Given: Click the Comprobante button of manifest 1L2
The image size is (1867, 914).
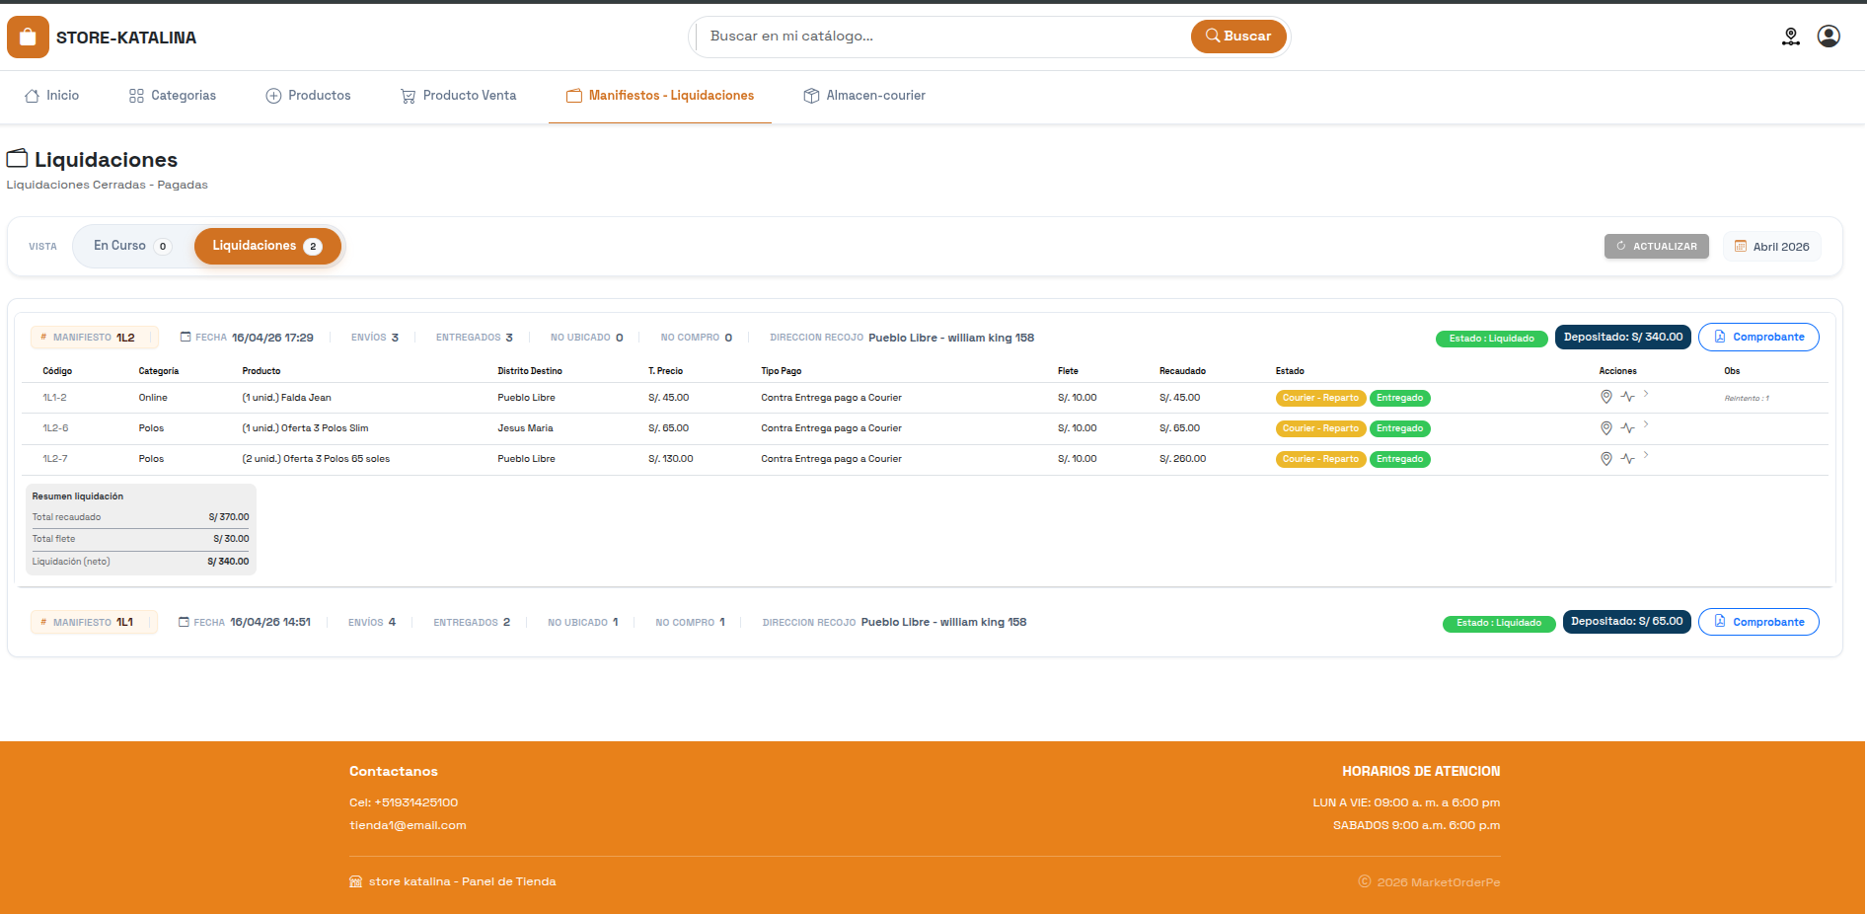Looking at the screenshot, I should [x=1758, y=337].
